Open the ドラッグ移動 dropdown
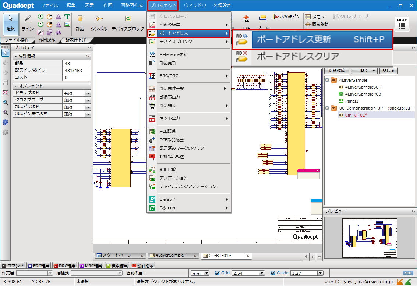 [x=88, y=93]
